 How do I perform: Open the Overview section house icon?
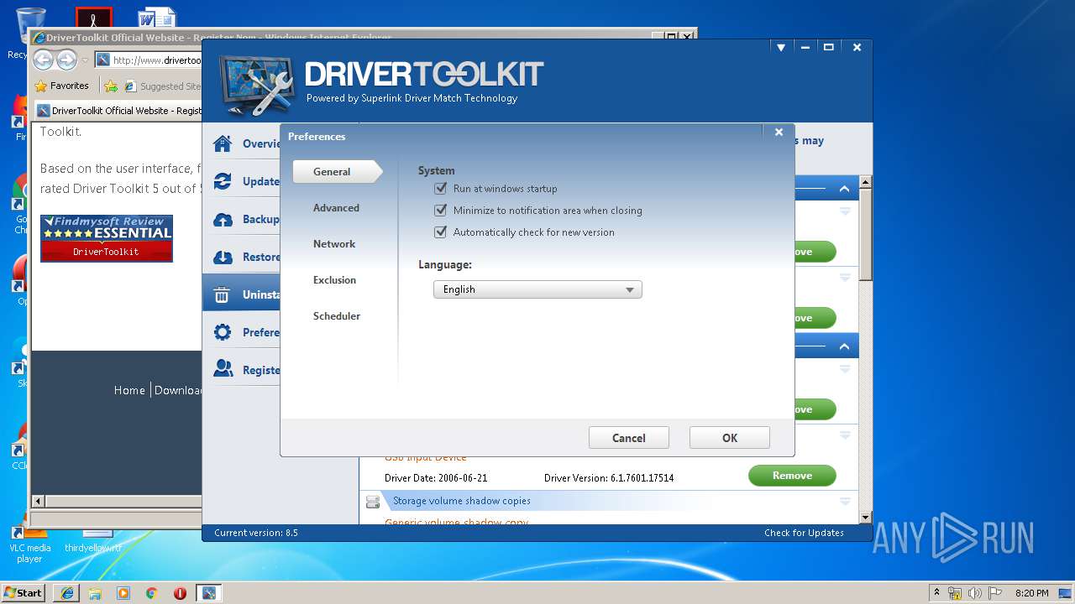[x=223, y=143]
